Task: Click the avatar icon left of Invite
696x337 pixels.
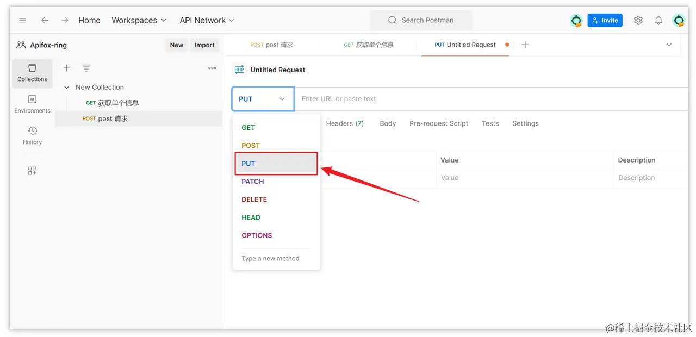Action: [x=576, y=20]
